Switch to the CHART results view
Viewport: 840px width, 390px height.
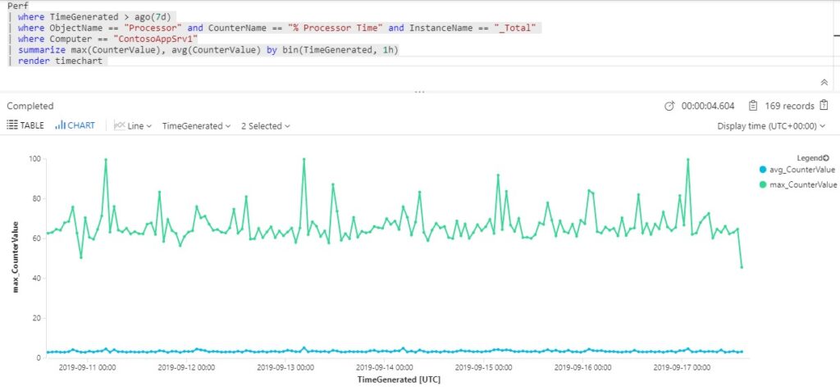coord(75,125)
